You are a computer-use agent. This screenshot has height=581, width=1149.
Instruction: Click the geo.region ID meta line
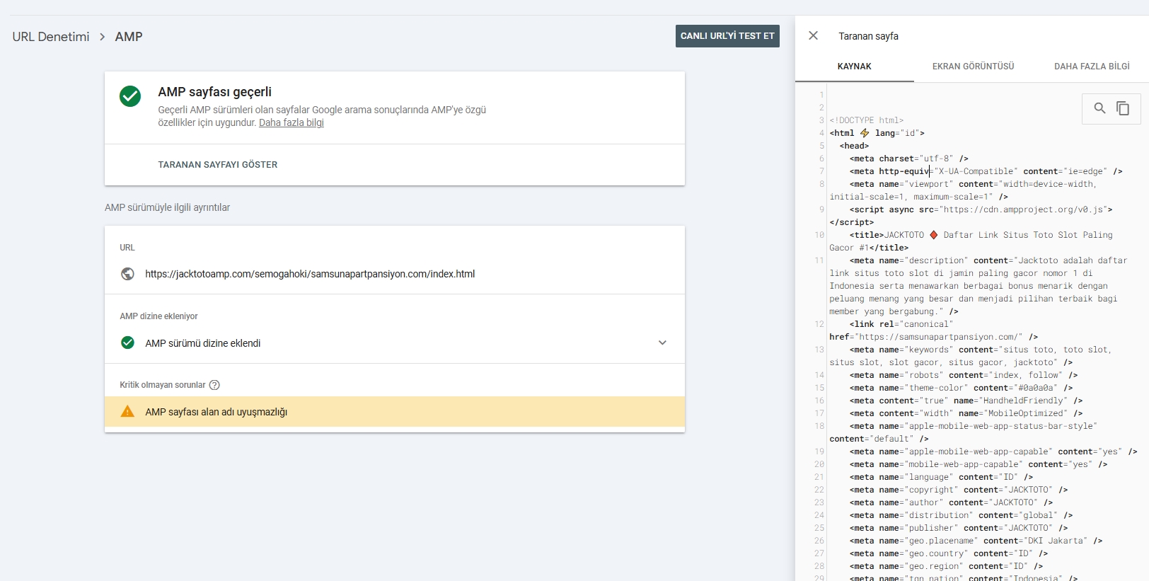click(946, 566)
